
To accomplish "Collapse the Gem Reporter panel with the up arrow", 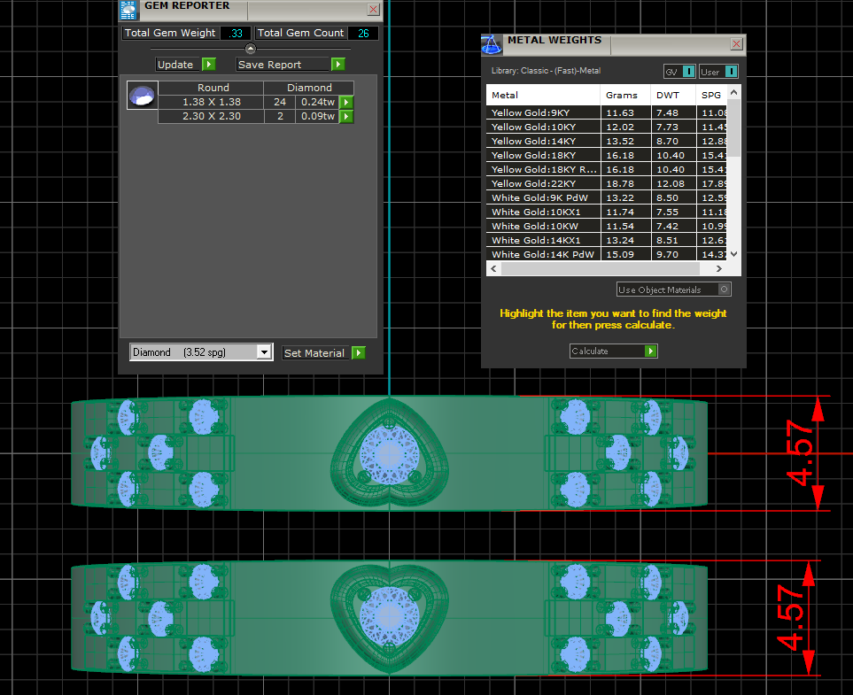I will click(x=251, y=49).
